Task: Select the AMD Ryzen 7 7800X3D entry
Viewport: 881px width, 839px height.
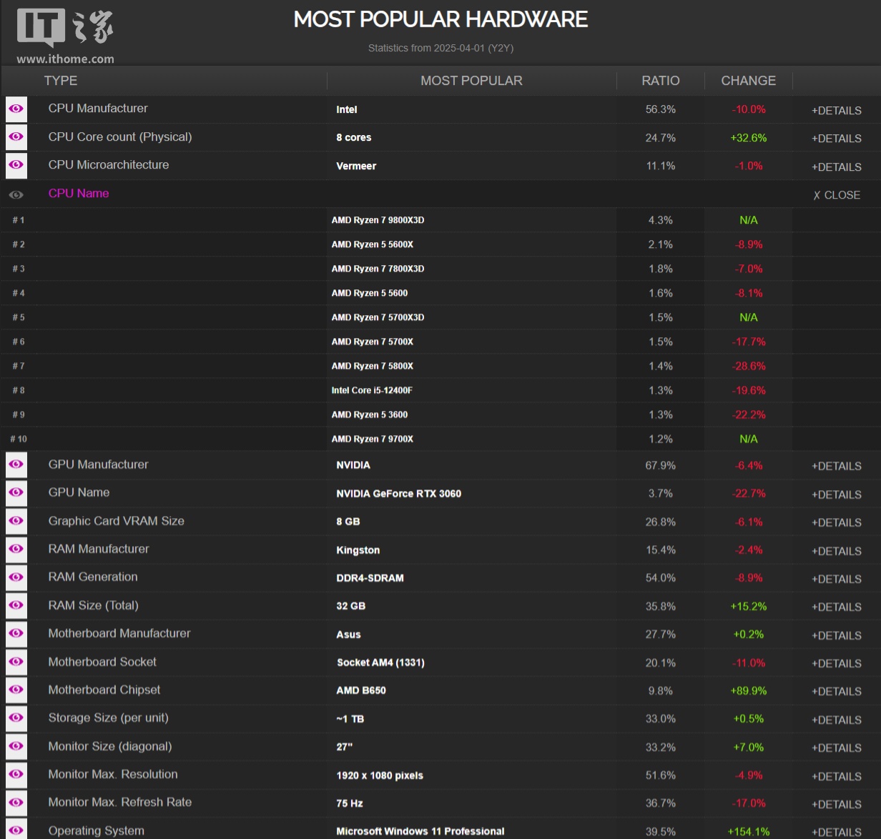Action: pos(378,269)
